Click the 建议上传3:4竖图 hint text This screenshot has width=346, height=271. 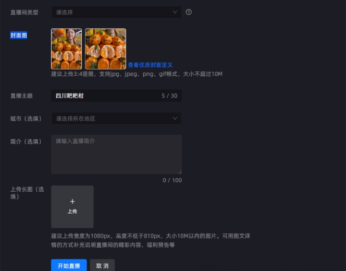coord(137,74)
